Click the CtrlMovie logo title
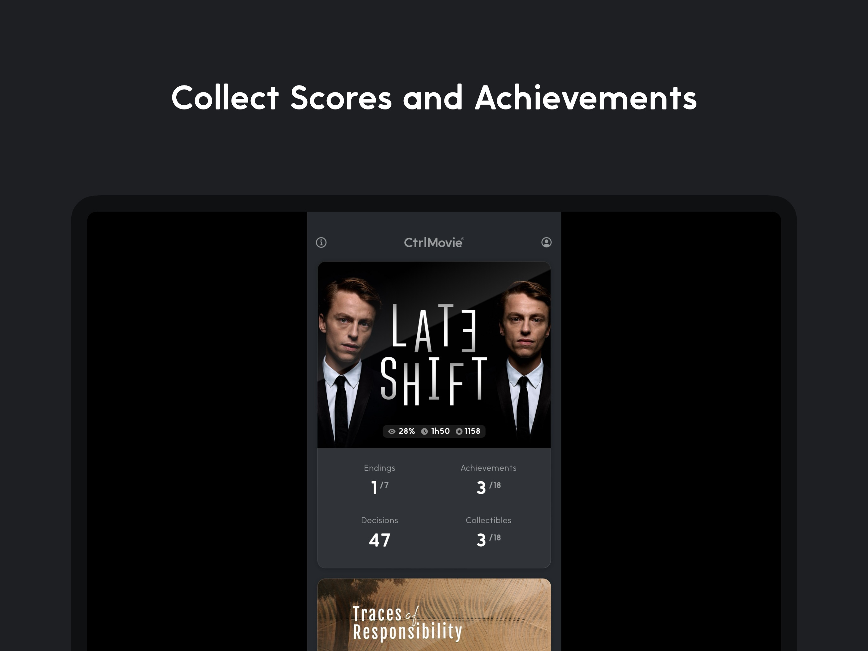Screen dimensions: 868x651 (x=434, y=243)
